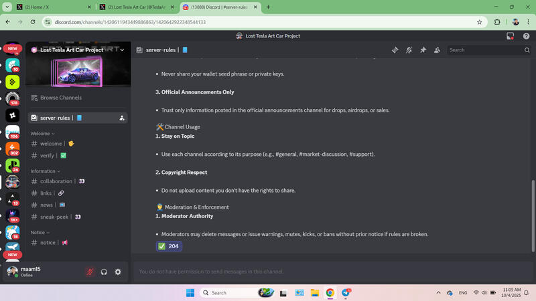
Task: Open green server with 26 badge
Action: tap(12, 165)
